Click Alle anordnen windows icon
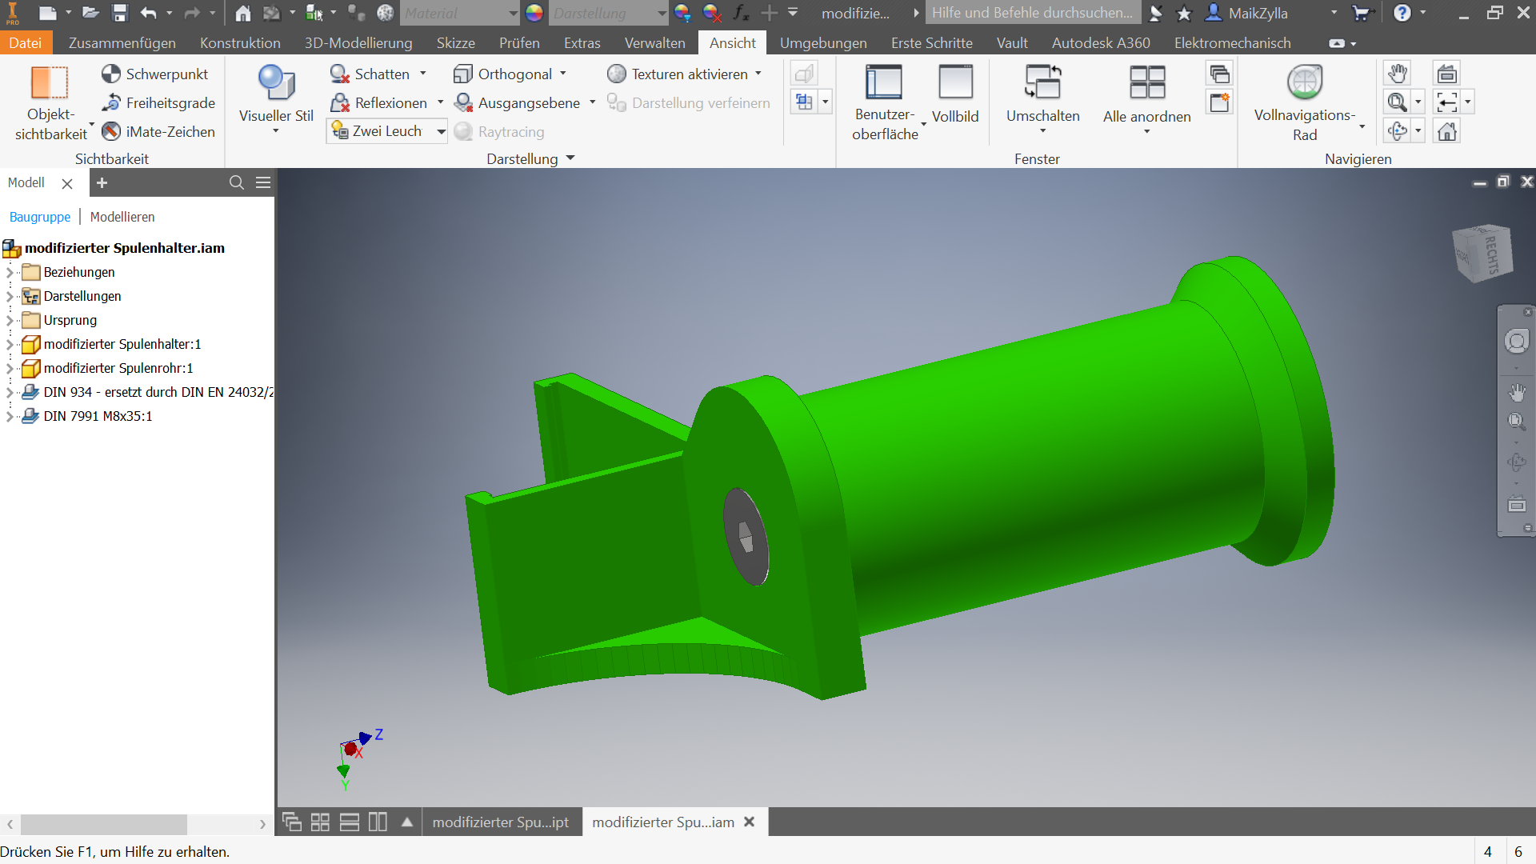 (x=1147, y=82)
